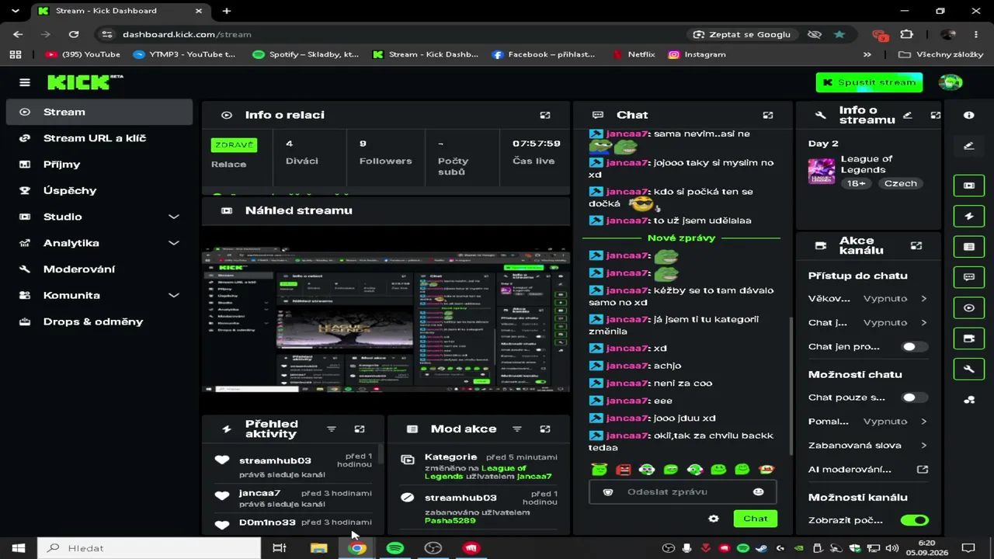Open the emoji picker in chat input
This screenshot has height=559, width=994.
(758, 491)
